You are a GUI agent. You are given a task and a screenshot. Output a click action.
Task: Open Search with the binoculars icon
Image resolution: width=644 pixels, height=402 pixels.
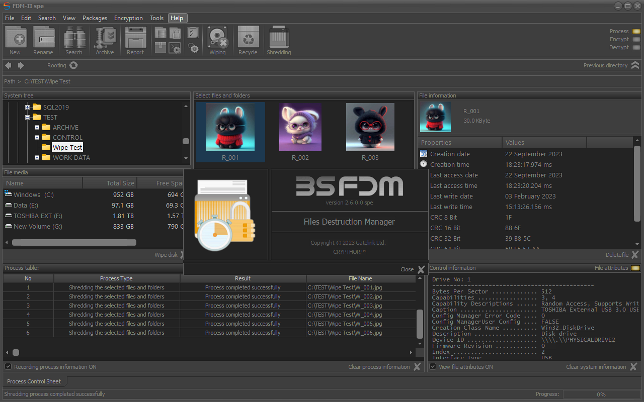point(74,37)
